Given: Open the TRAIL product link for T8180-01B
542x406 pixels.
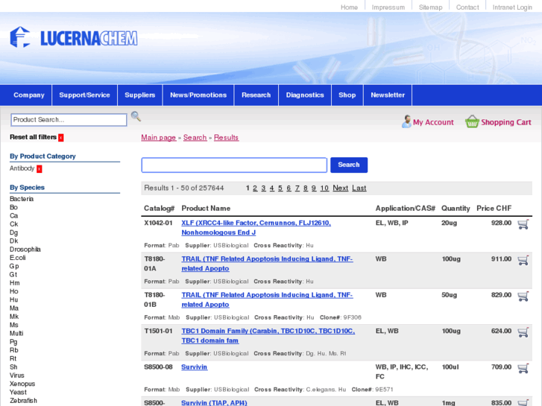Looking at the screenshot, I should 267,299.
